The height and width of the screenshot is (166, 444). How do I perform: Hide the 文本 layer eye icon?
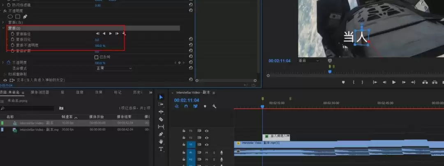[x=5, y=80]
